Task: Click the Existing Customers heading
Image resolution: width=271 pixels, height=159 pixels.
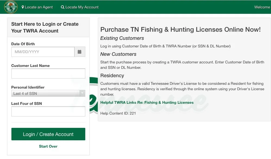Action: (122, 38)
